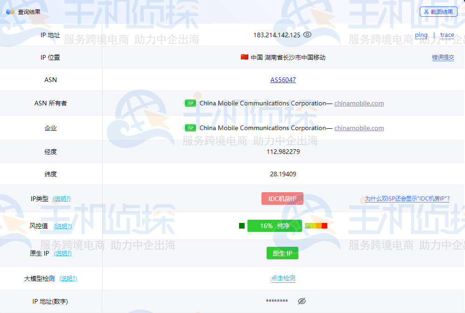
Task: Click the 16% 纯净 risk progress badge
Action: 275,225
